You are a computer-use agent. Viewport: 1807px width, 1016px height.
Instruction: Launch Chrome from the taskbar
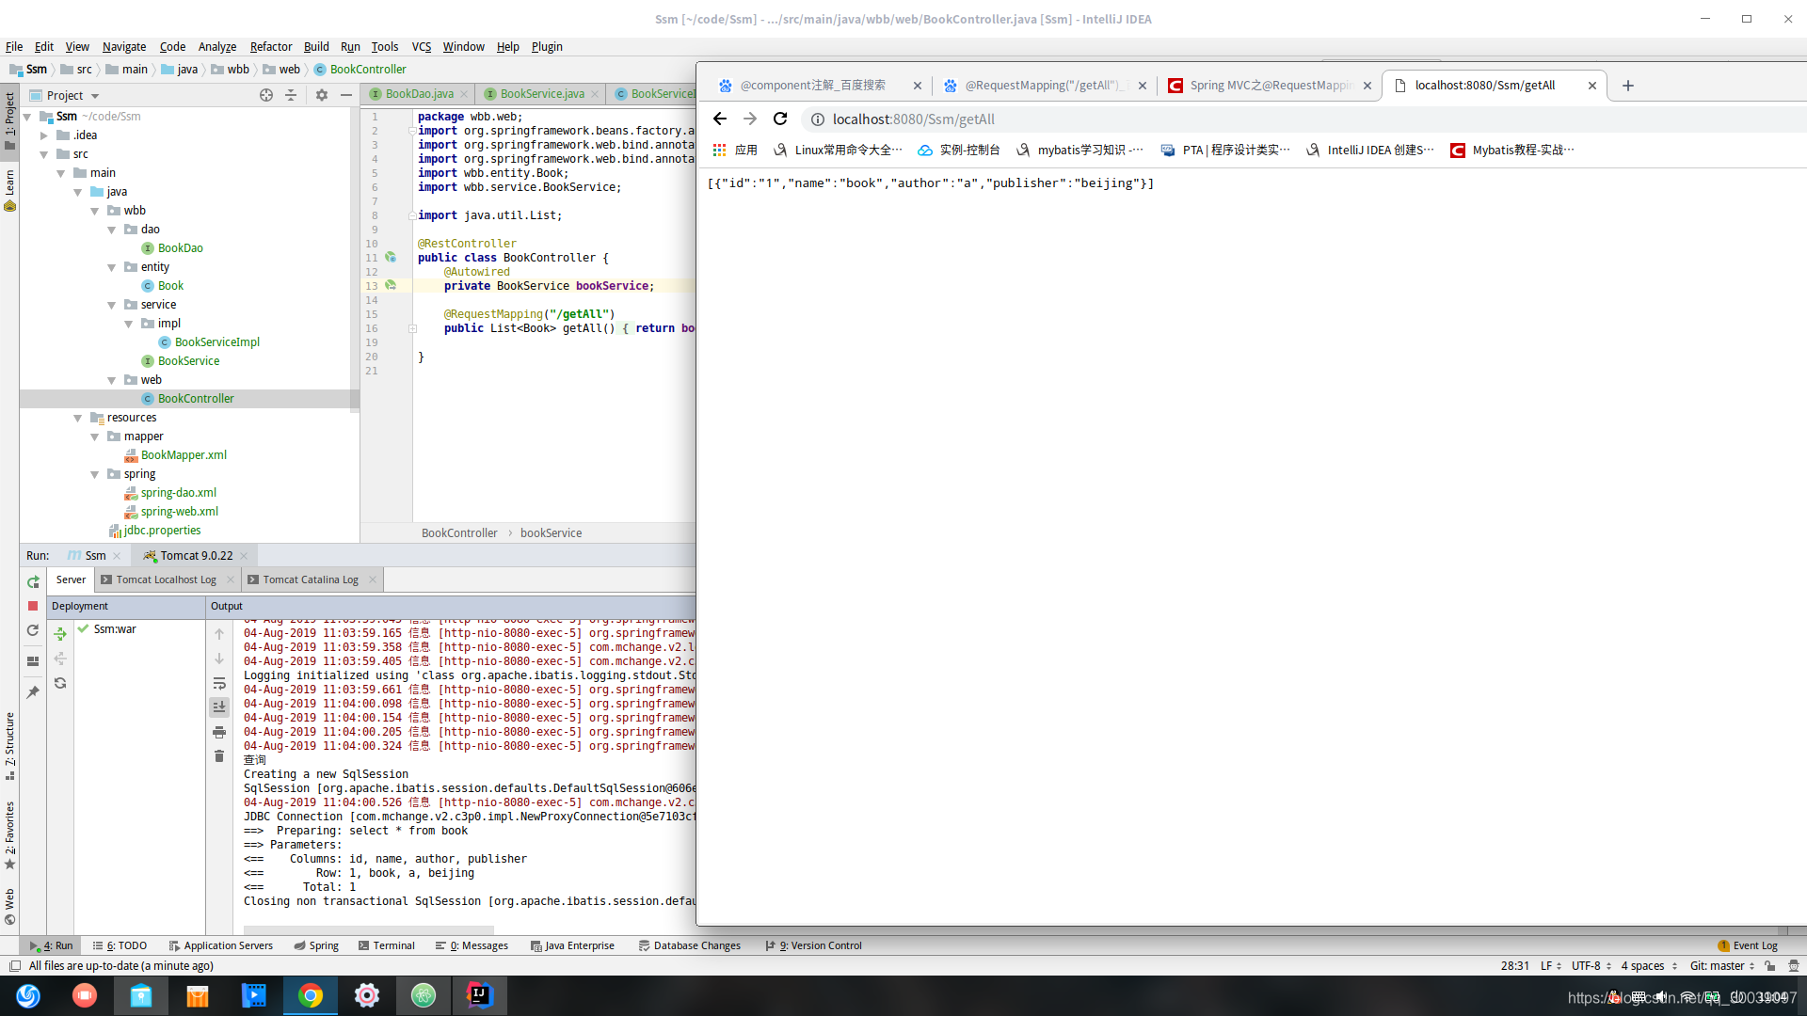point(311,995)
